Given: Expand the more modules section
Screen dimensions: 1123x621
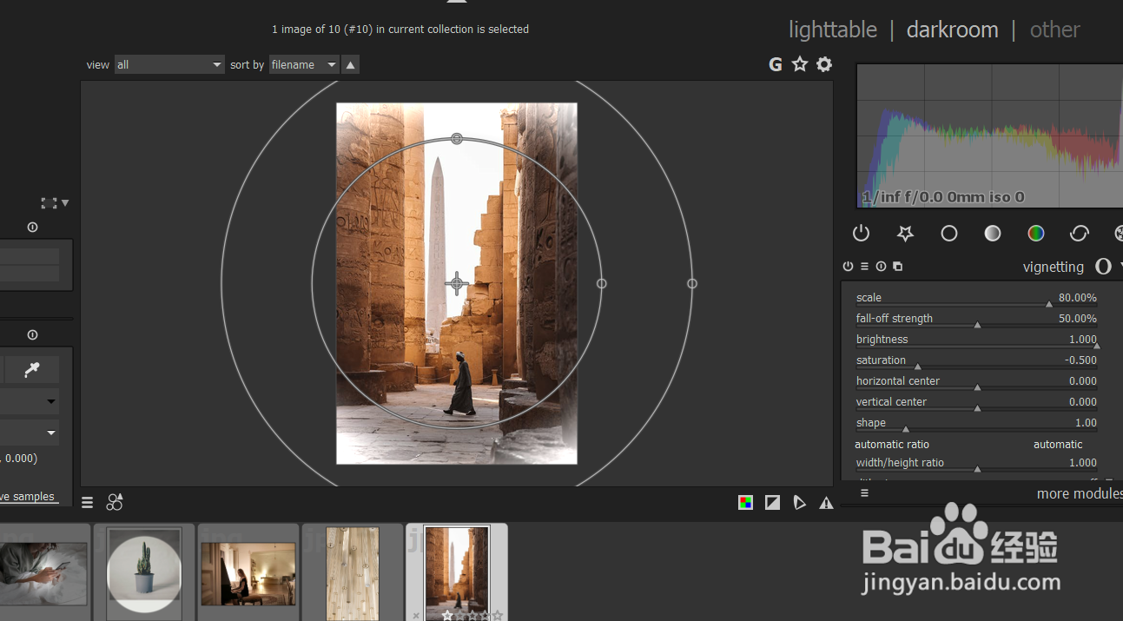Looking at the screenshot, I should coord(1080,493).
